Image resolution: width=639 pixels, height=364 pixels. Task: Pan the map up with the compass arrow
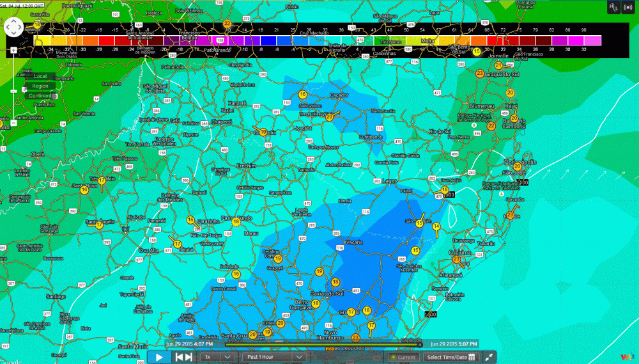[x=14, y=19]
